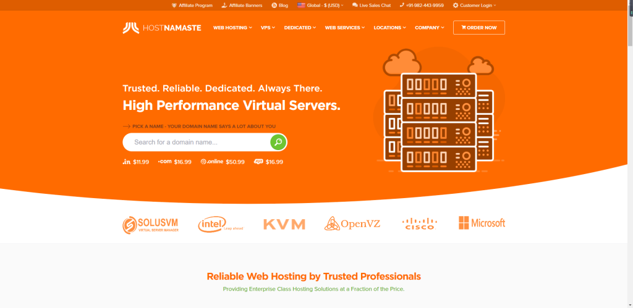Click the Order Now button
The width and height of the screenshot is (633, 308).
(479, 27)
